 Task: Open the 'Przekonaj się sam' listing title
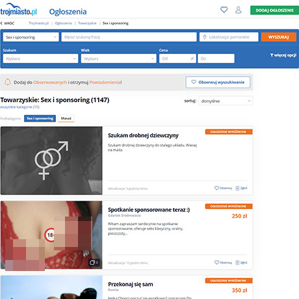[131, 284]
